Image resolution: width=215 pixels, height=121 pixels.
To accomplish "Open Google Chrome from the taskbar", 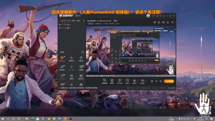I will coord(49,119).
